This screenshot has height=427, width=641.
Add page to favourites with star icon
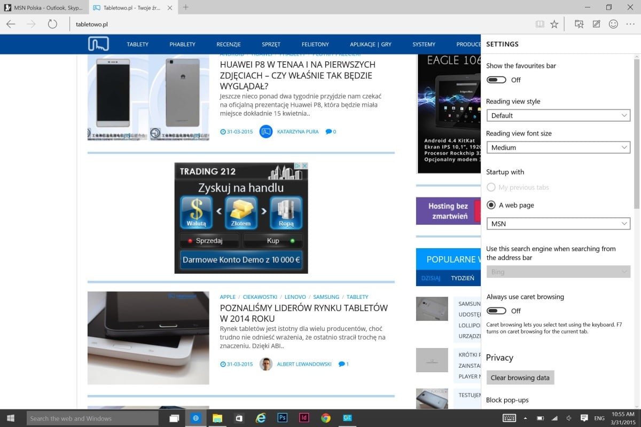554,24
